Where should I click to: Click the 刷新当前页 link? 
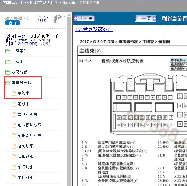[x=174, y=19]
